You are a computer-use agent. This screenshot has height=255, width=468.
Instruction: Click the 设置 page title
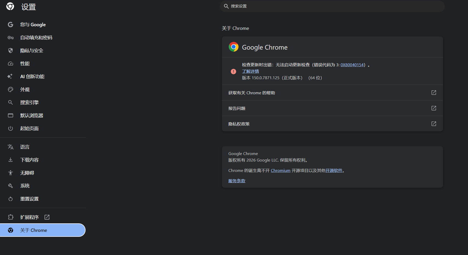click(29, 7)
